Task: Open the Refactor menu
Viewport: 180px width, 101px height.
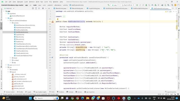Action: [32, 2]
